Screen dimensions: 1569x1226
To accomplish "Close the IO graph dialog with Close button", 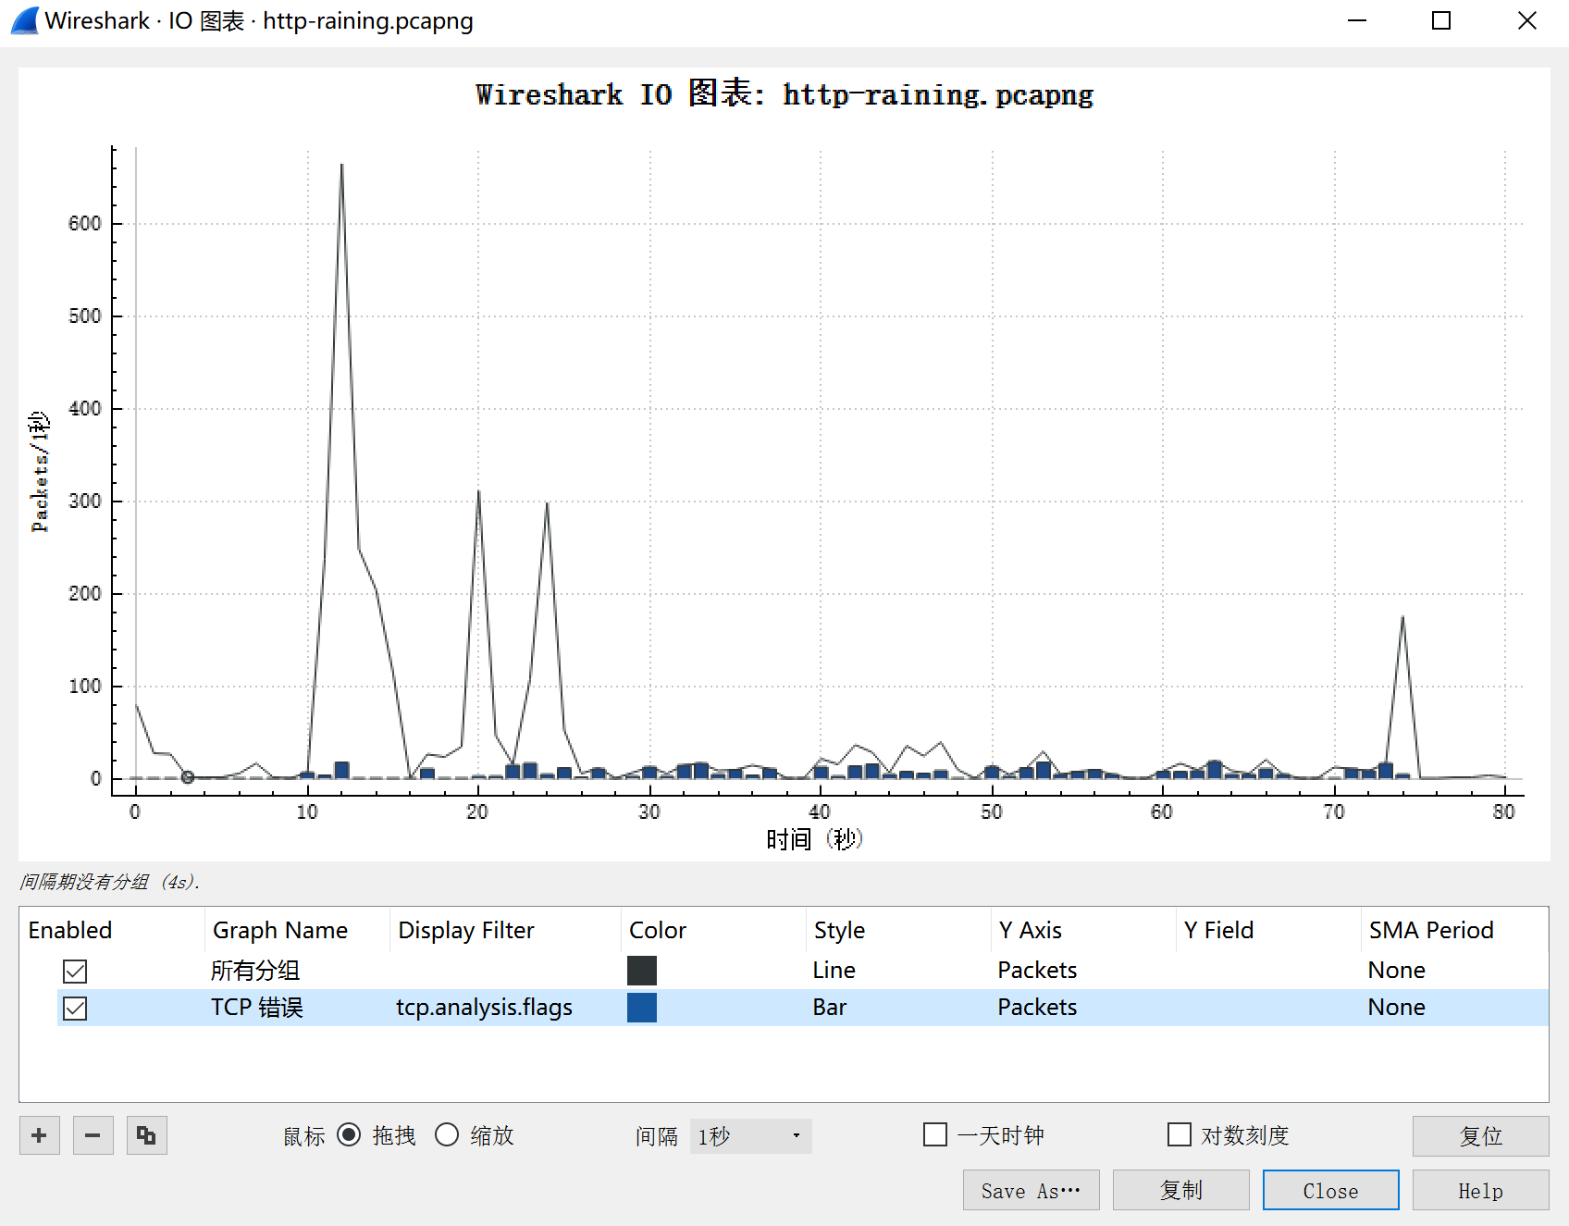I will (1330, 1190).
